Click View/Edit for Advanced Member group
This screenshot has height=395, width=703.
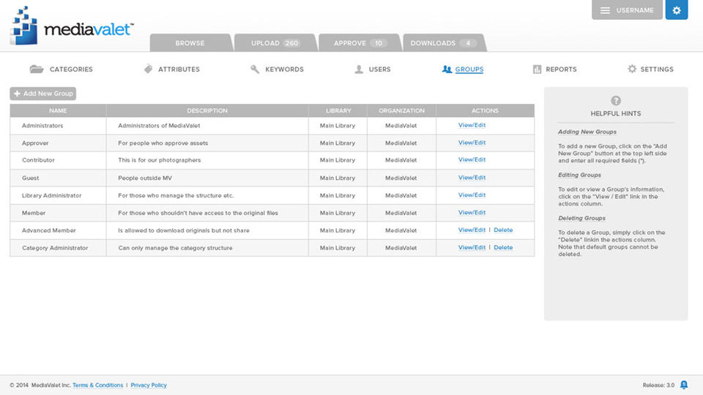coord(472,230)
